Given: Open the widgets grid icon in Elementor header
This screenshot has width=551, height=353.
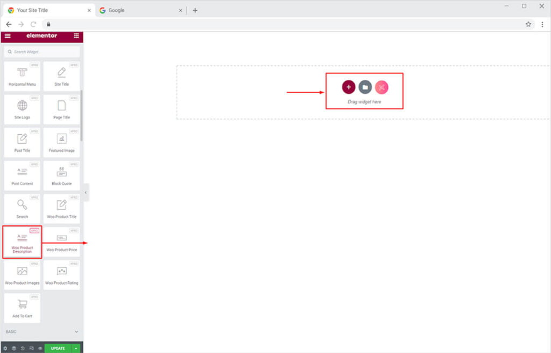Looking at the screenshot, I should tap(76, 36).
